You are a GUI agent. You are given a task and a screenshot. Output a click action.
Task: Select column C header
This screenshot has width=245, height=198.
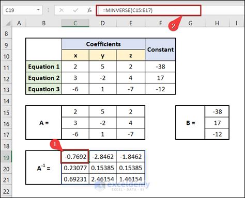[75, 23]
